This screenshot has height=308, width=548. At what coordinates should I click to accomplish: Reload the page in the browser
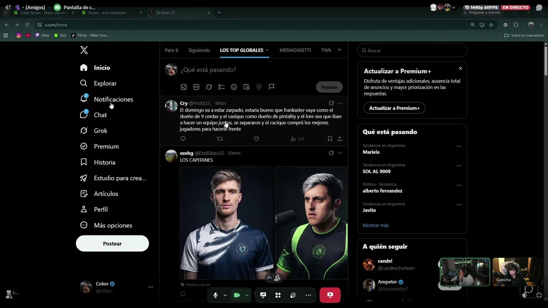[27, 25]
